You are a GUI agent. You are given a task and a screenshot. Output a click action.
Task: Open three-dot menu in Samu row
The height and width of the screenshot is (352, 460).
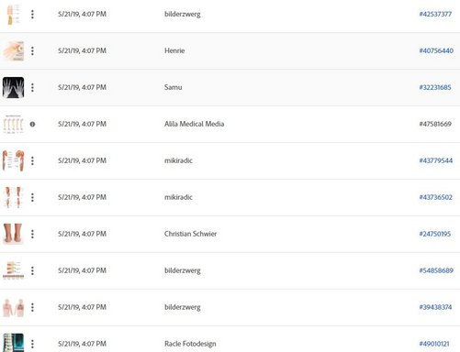click(x=32, y=87)
